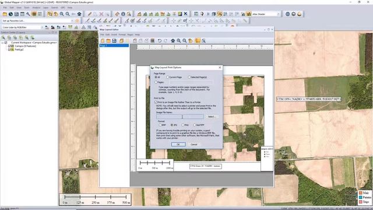Click UTM 19N coordinate text box on map
This screenshot has height=210, width=373.
[309, 99]
